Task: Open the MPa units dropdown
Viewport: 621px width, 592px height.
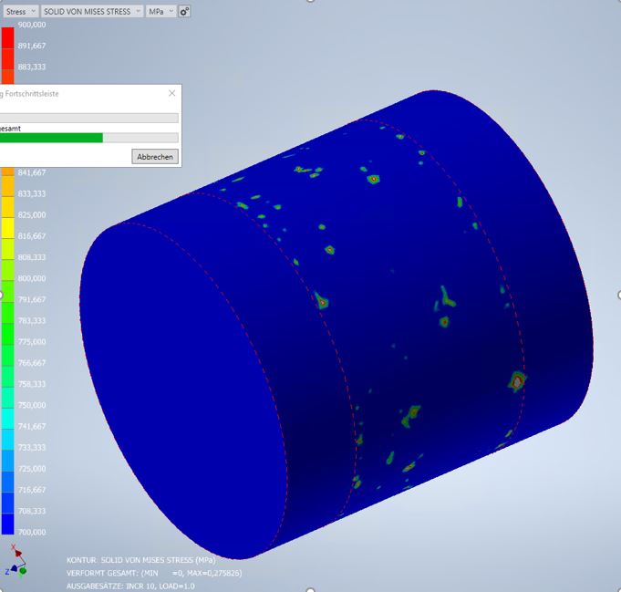Action: (x=160, y=12)
